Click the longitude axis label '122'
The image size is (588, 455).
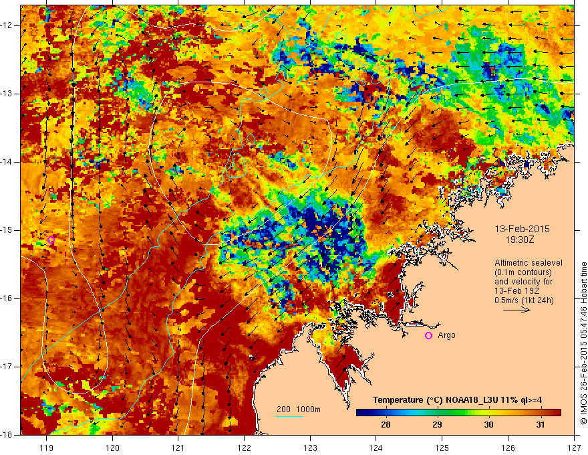pos(244,448)
